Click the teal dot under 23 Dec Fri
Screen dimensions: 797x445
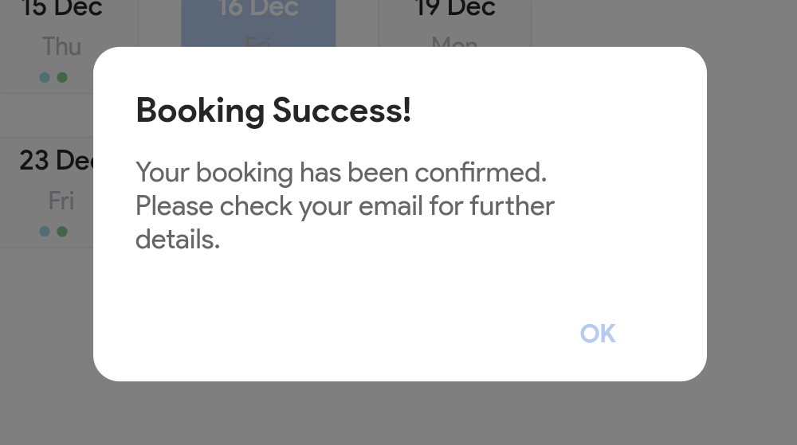(45, 232)
